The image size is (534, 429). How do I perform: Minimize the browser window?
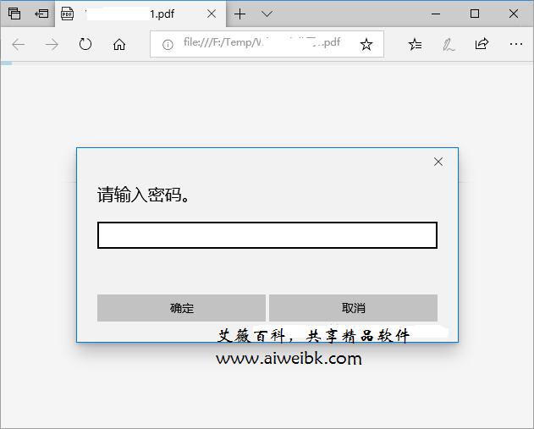click(436, 14)
